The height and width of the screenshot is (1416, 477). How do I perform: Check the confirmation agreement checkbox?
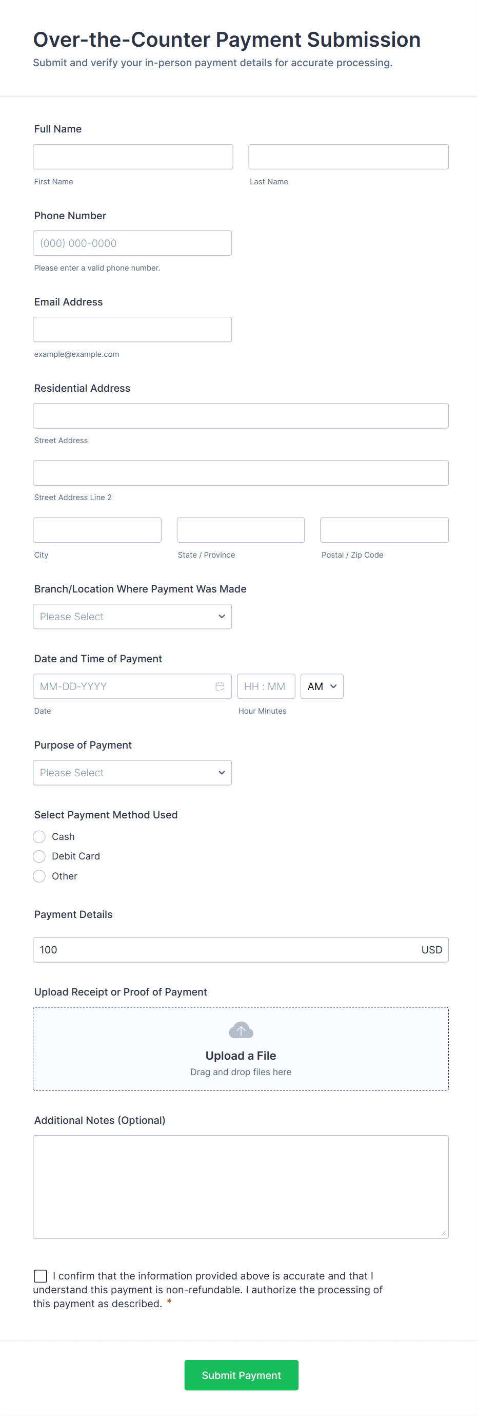tap(41, 1276)
